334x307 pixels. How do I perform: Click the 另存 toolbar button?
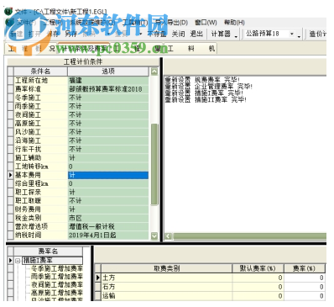point(70,34)
